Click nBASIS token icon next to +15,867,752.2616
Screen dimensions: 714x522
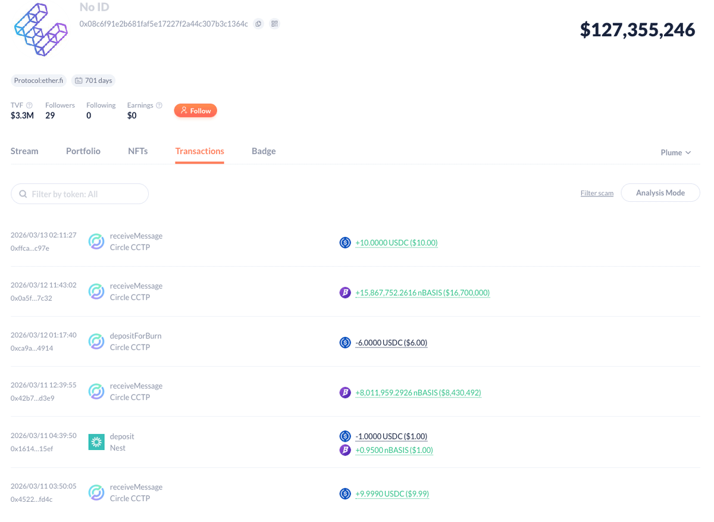pos(345,293)
